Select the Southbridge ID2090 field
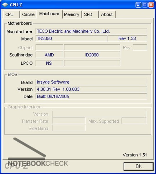Viewport: 156px width, 174px height. pos(92,55)
